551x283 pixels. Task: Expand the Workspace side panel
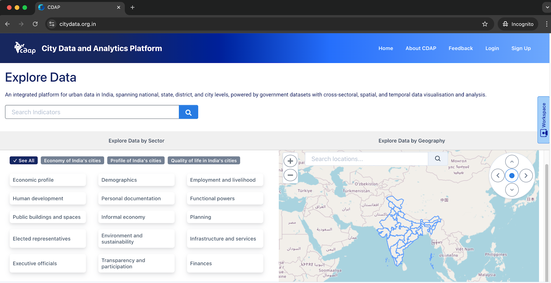543,120
